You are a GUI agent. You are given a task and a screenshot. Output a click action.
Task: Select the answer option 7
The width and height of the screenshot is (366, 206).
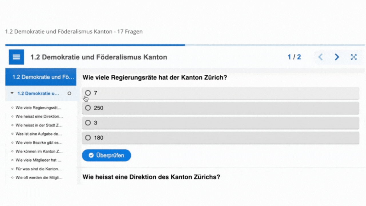click(88, 93)
